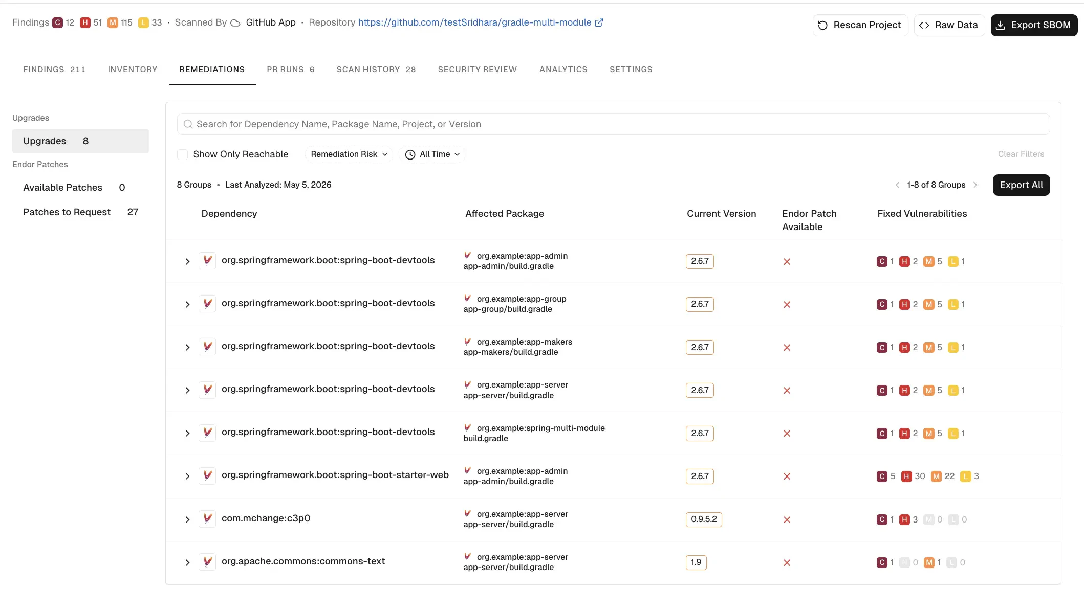1084x590 pixels.
Task: Click the Current Version column header
Action: pyautogui.click(x=721, y=214)
